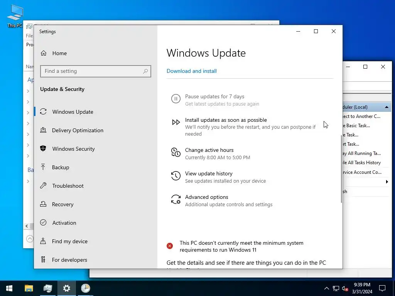Click Fewer details arrow in Task Manager
The width and height of the screenshot is (395, 296).
(30, 238)
